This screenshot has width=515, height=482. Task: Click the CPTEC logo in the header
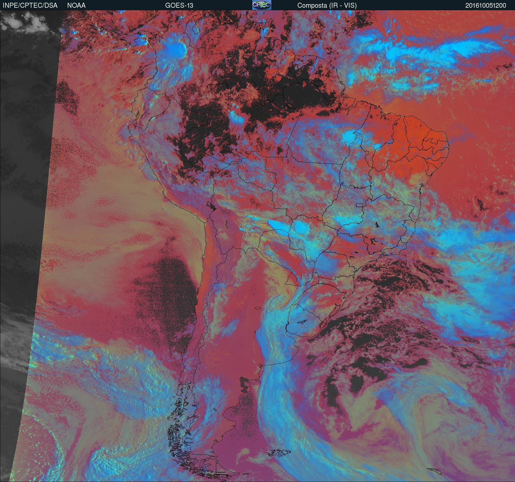[x=261, y=5]
